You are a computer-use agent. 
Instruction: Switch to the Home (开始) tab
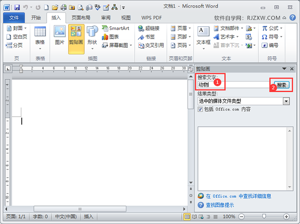pos(36,18)
